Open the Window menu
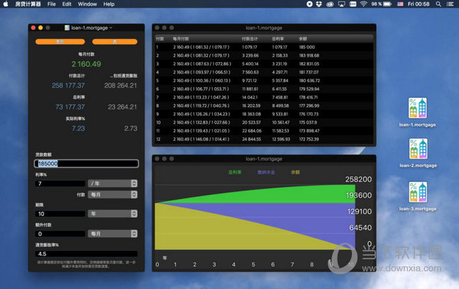This screenshot has height=289, width=459. [x=87, y=4]
